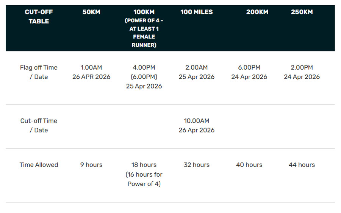The width and height of the screenshot is (341, 213).
Task: Select the 50KM column header
Action: [91, 12]
